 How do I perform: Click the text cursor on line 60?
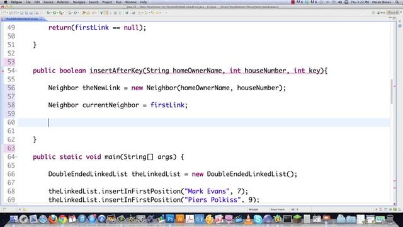click(48, 122)
